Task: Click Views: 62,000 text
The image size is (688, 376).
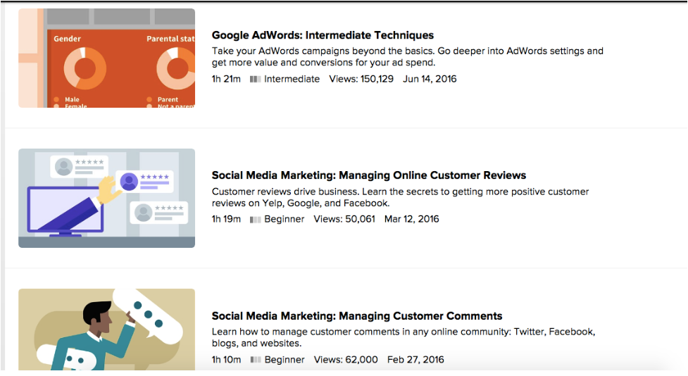Action: pos(346,359)
